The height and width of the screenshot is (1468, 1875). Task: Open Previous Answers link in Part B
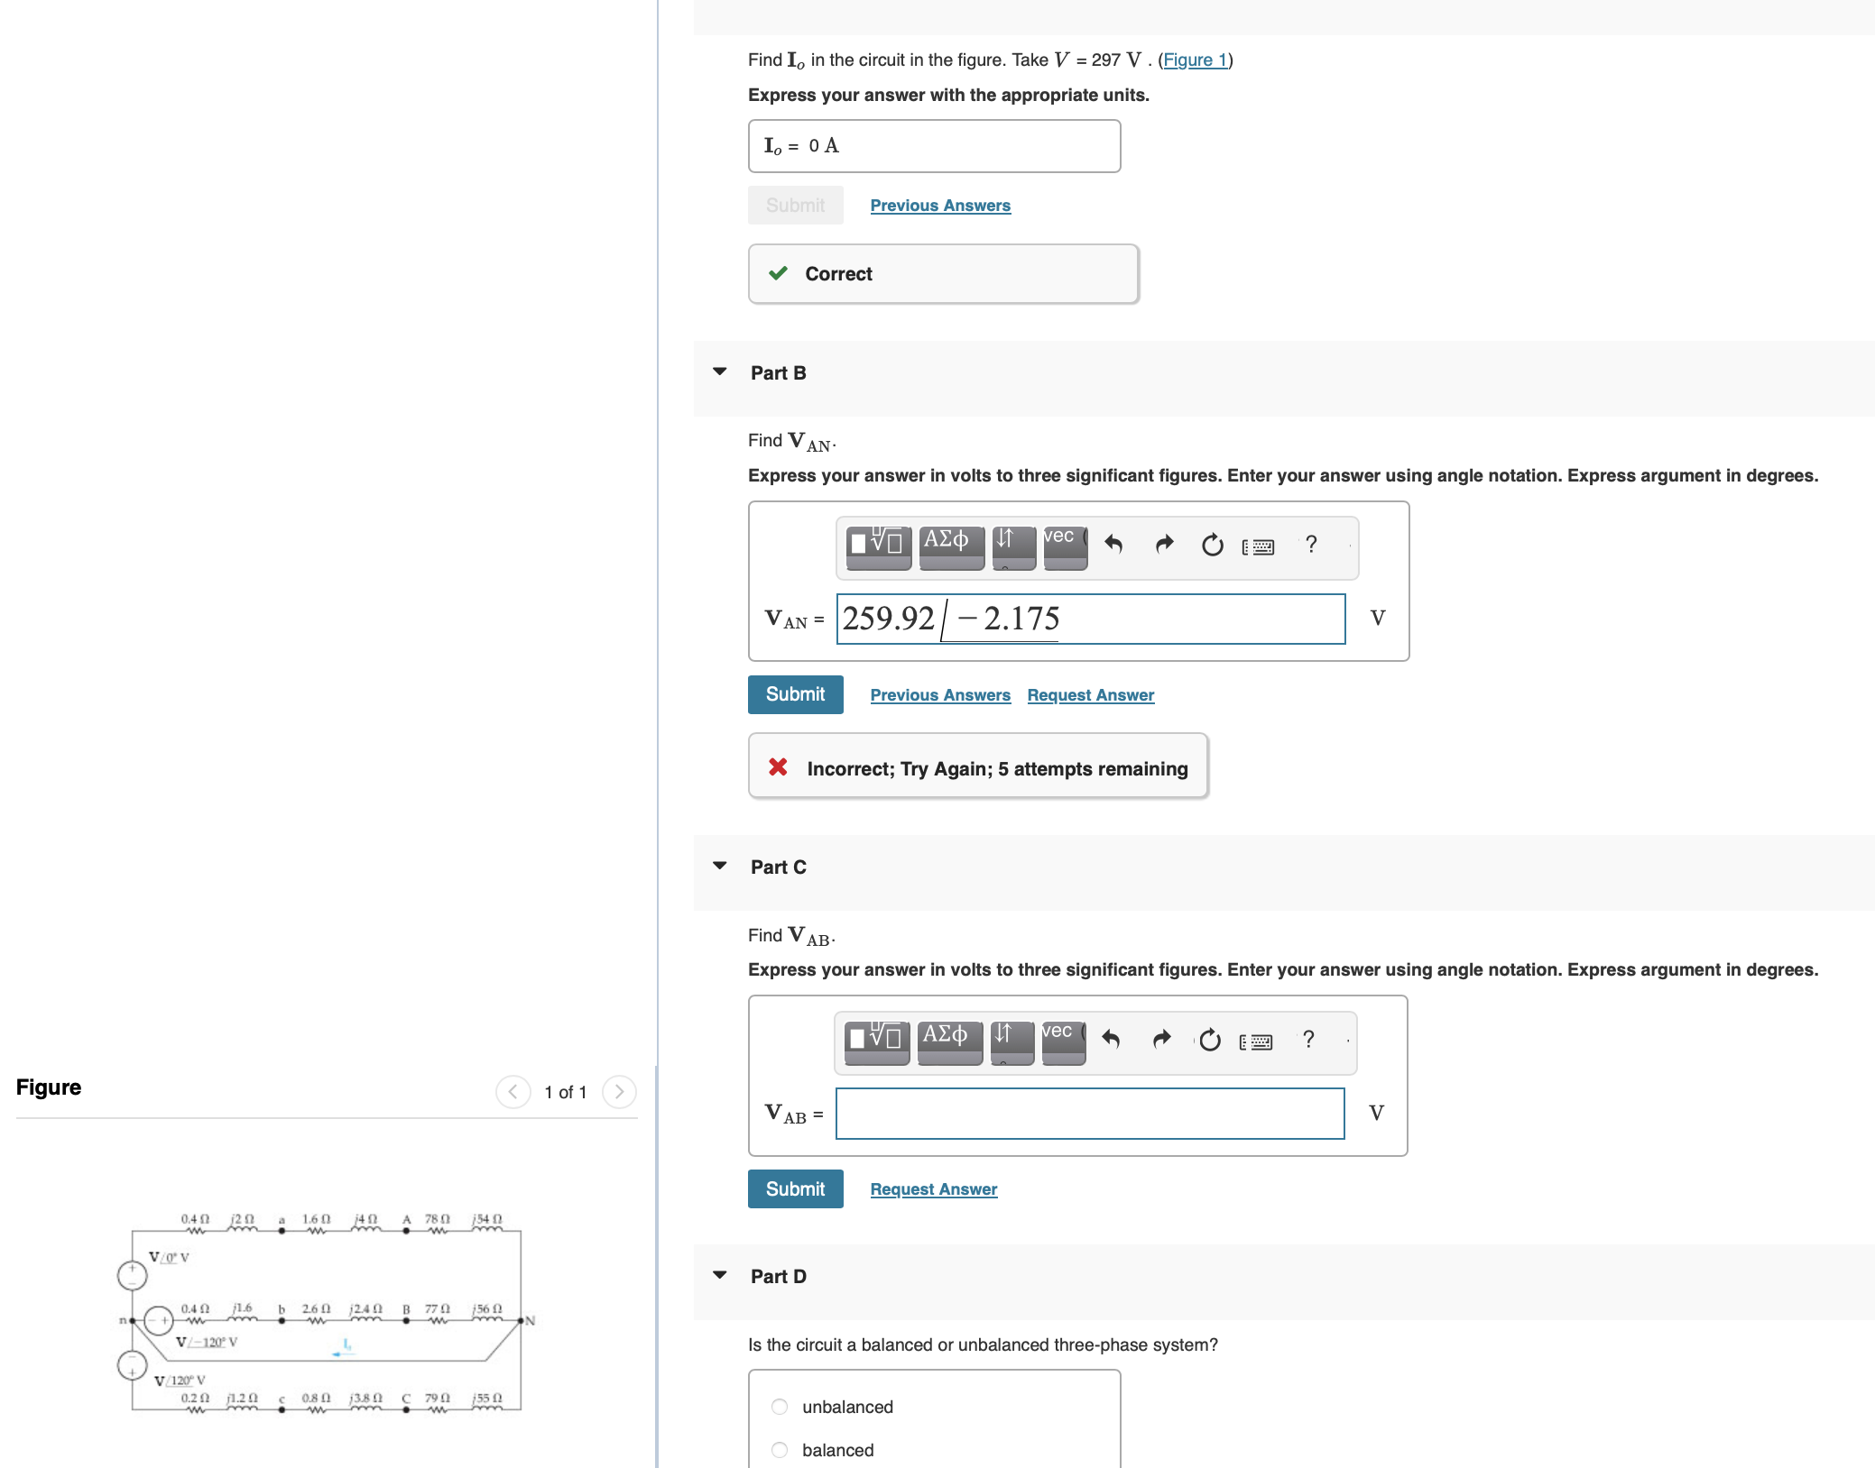(939, 695)
